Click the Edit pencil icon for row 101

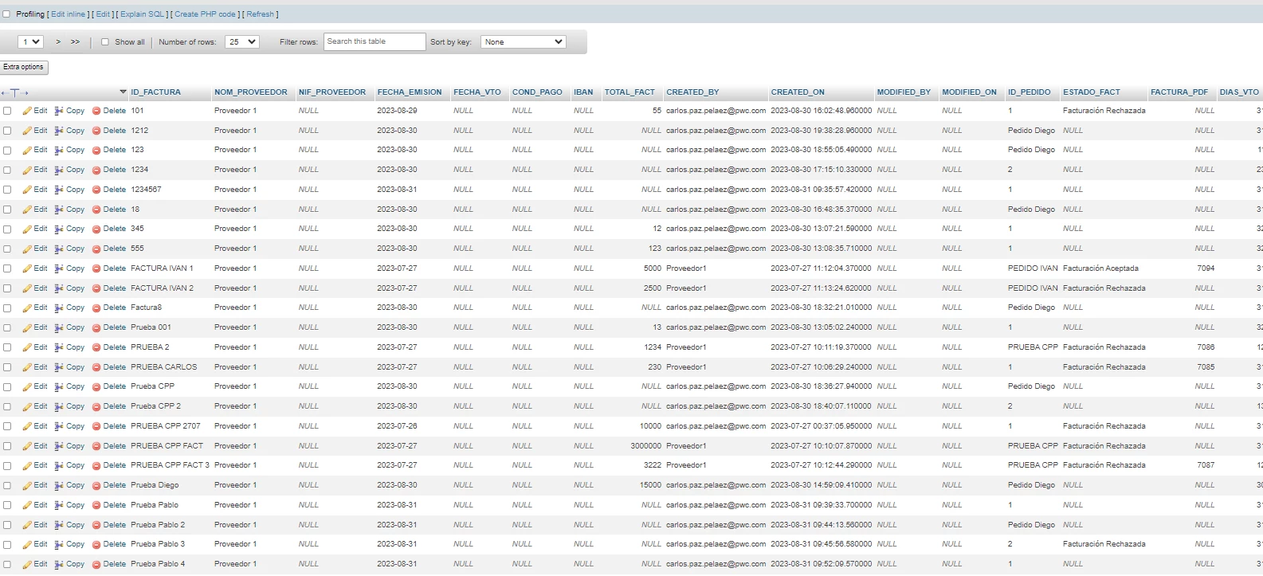point(27,111)
